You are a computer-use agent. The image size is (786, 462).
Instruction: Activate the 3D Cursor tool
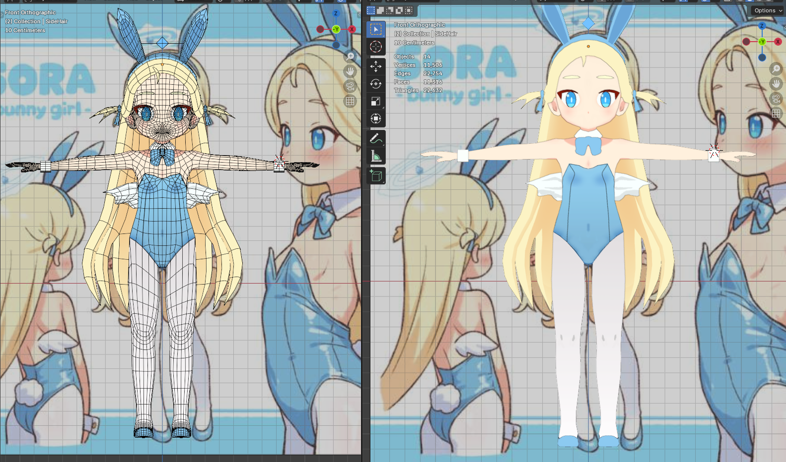coord(376,47)
